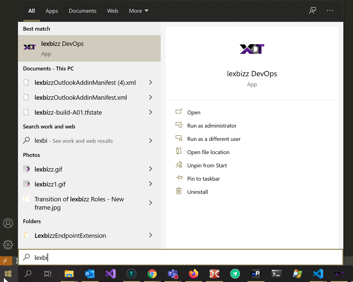Open Task View from the taskbar
This screenshot has width=353, height=282.
[x=48, y=274]
